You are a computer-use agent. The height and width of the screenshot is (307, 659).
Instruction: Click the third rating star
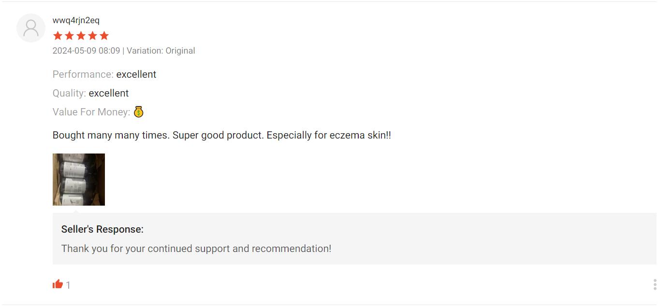[81, 36]
